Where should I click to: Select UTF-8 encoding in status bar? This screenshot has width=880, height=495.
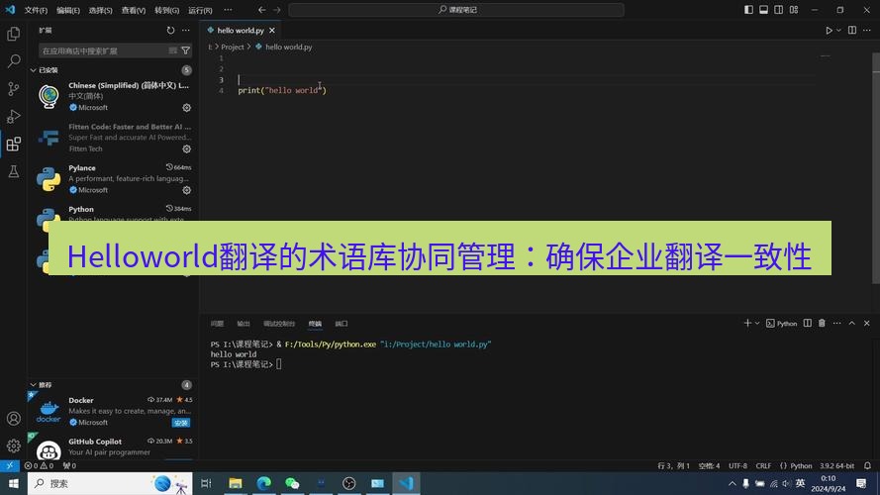738,466
